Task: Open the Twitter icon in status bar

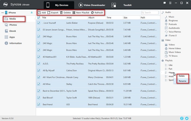Action: click(187, 118)
